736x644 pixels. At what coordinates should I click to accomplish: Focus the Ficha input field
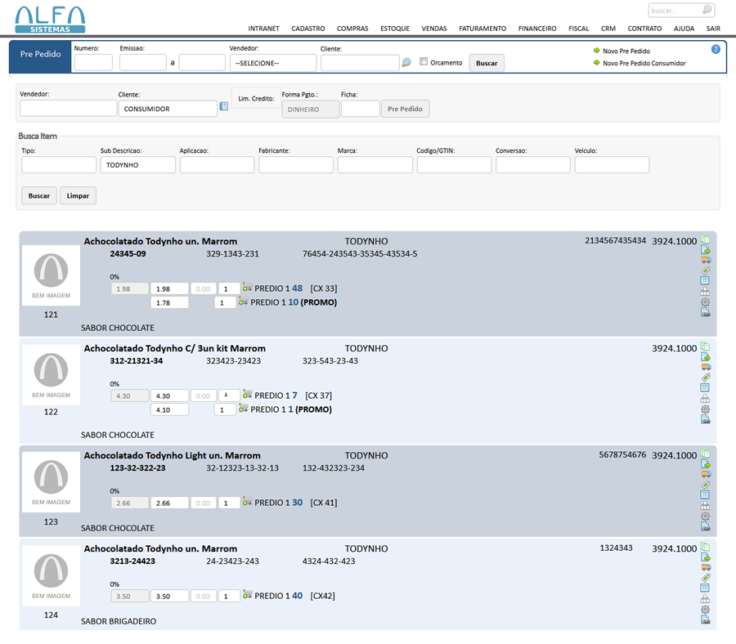(360, 109)
